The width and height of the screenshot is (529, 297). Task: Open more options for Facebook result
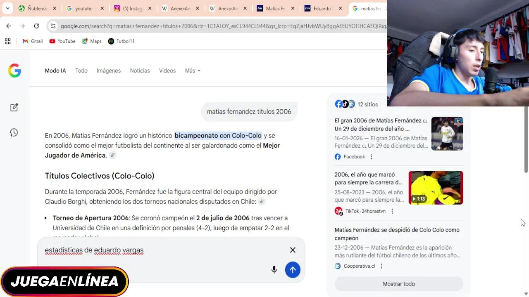point(371,157)
